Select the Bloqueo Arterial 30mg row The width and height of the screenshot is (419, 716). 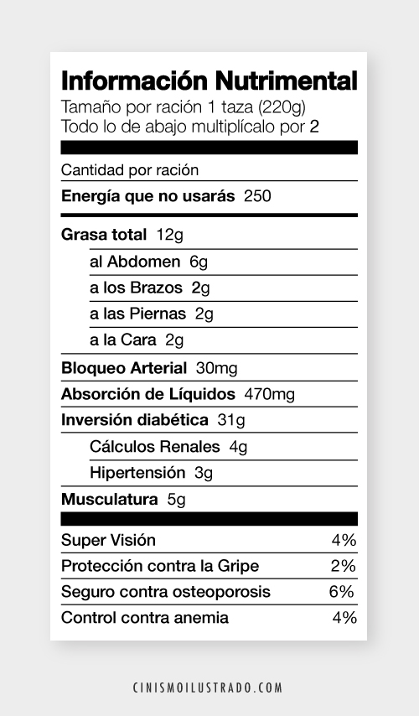[209, 367]
